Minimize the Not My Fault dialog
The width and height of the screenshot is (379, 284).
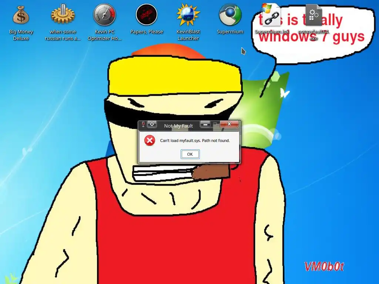(205, 124)
